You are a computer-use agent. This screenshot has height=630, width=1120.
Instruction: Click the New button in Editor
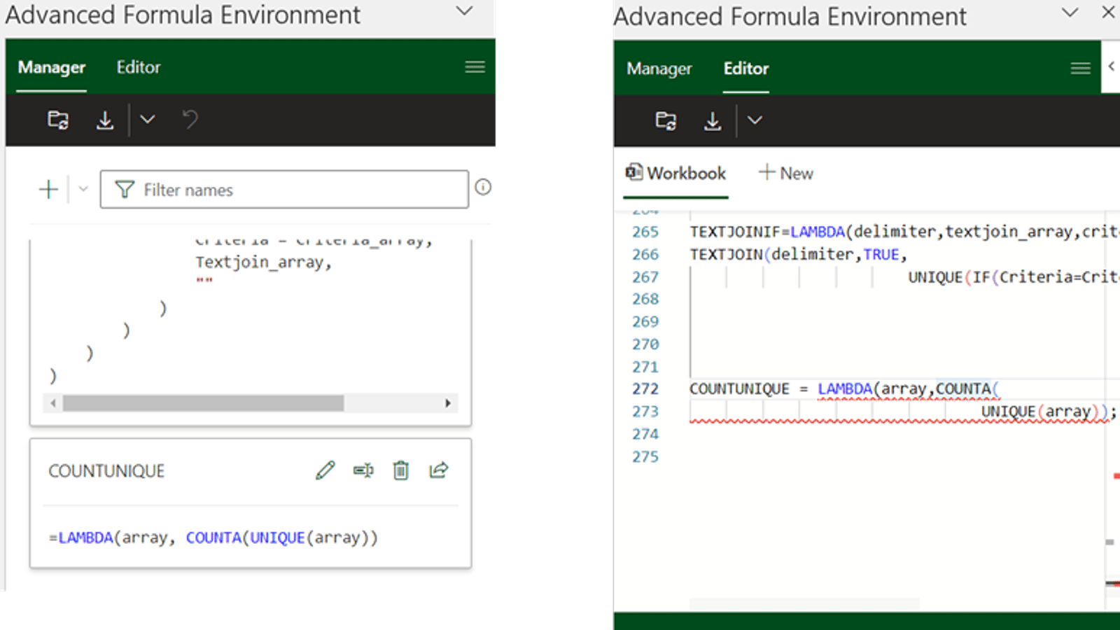pos(786,173)
